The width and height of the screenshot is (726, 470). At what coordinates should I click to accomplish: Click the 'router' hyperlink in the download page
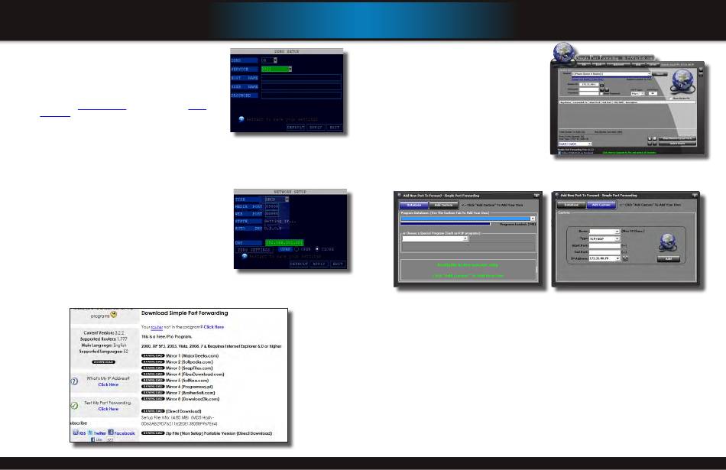pyautogui.click(x=157, y=327)
